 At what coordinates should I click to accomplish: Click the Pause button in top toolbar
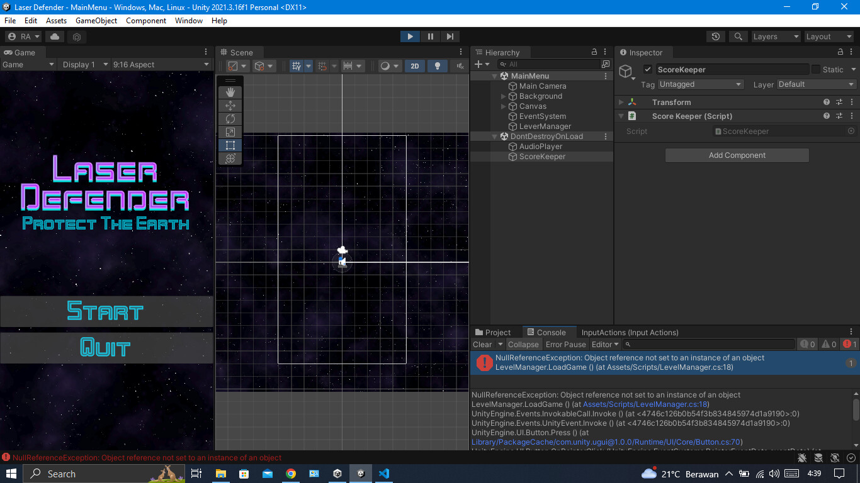point(430,36)
